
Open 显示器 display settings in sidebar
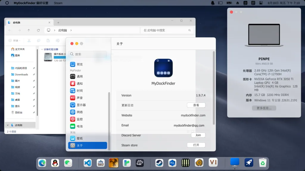tap(78, 105)
